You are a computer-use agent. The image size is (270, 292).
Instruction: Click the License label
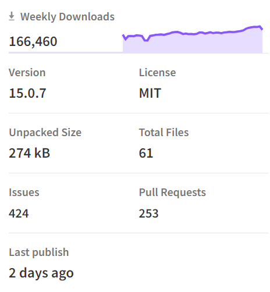[x=157, y=73]
